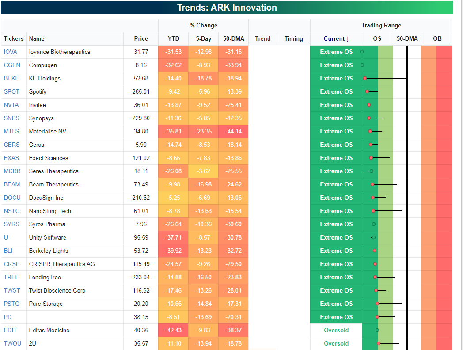
Task: Open the CERS ticker link
Action: [x=11, y=145]
